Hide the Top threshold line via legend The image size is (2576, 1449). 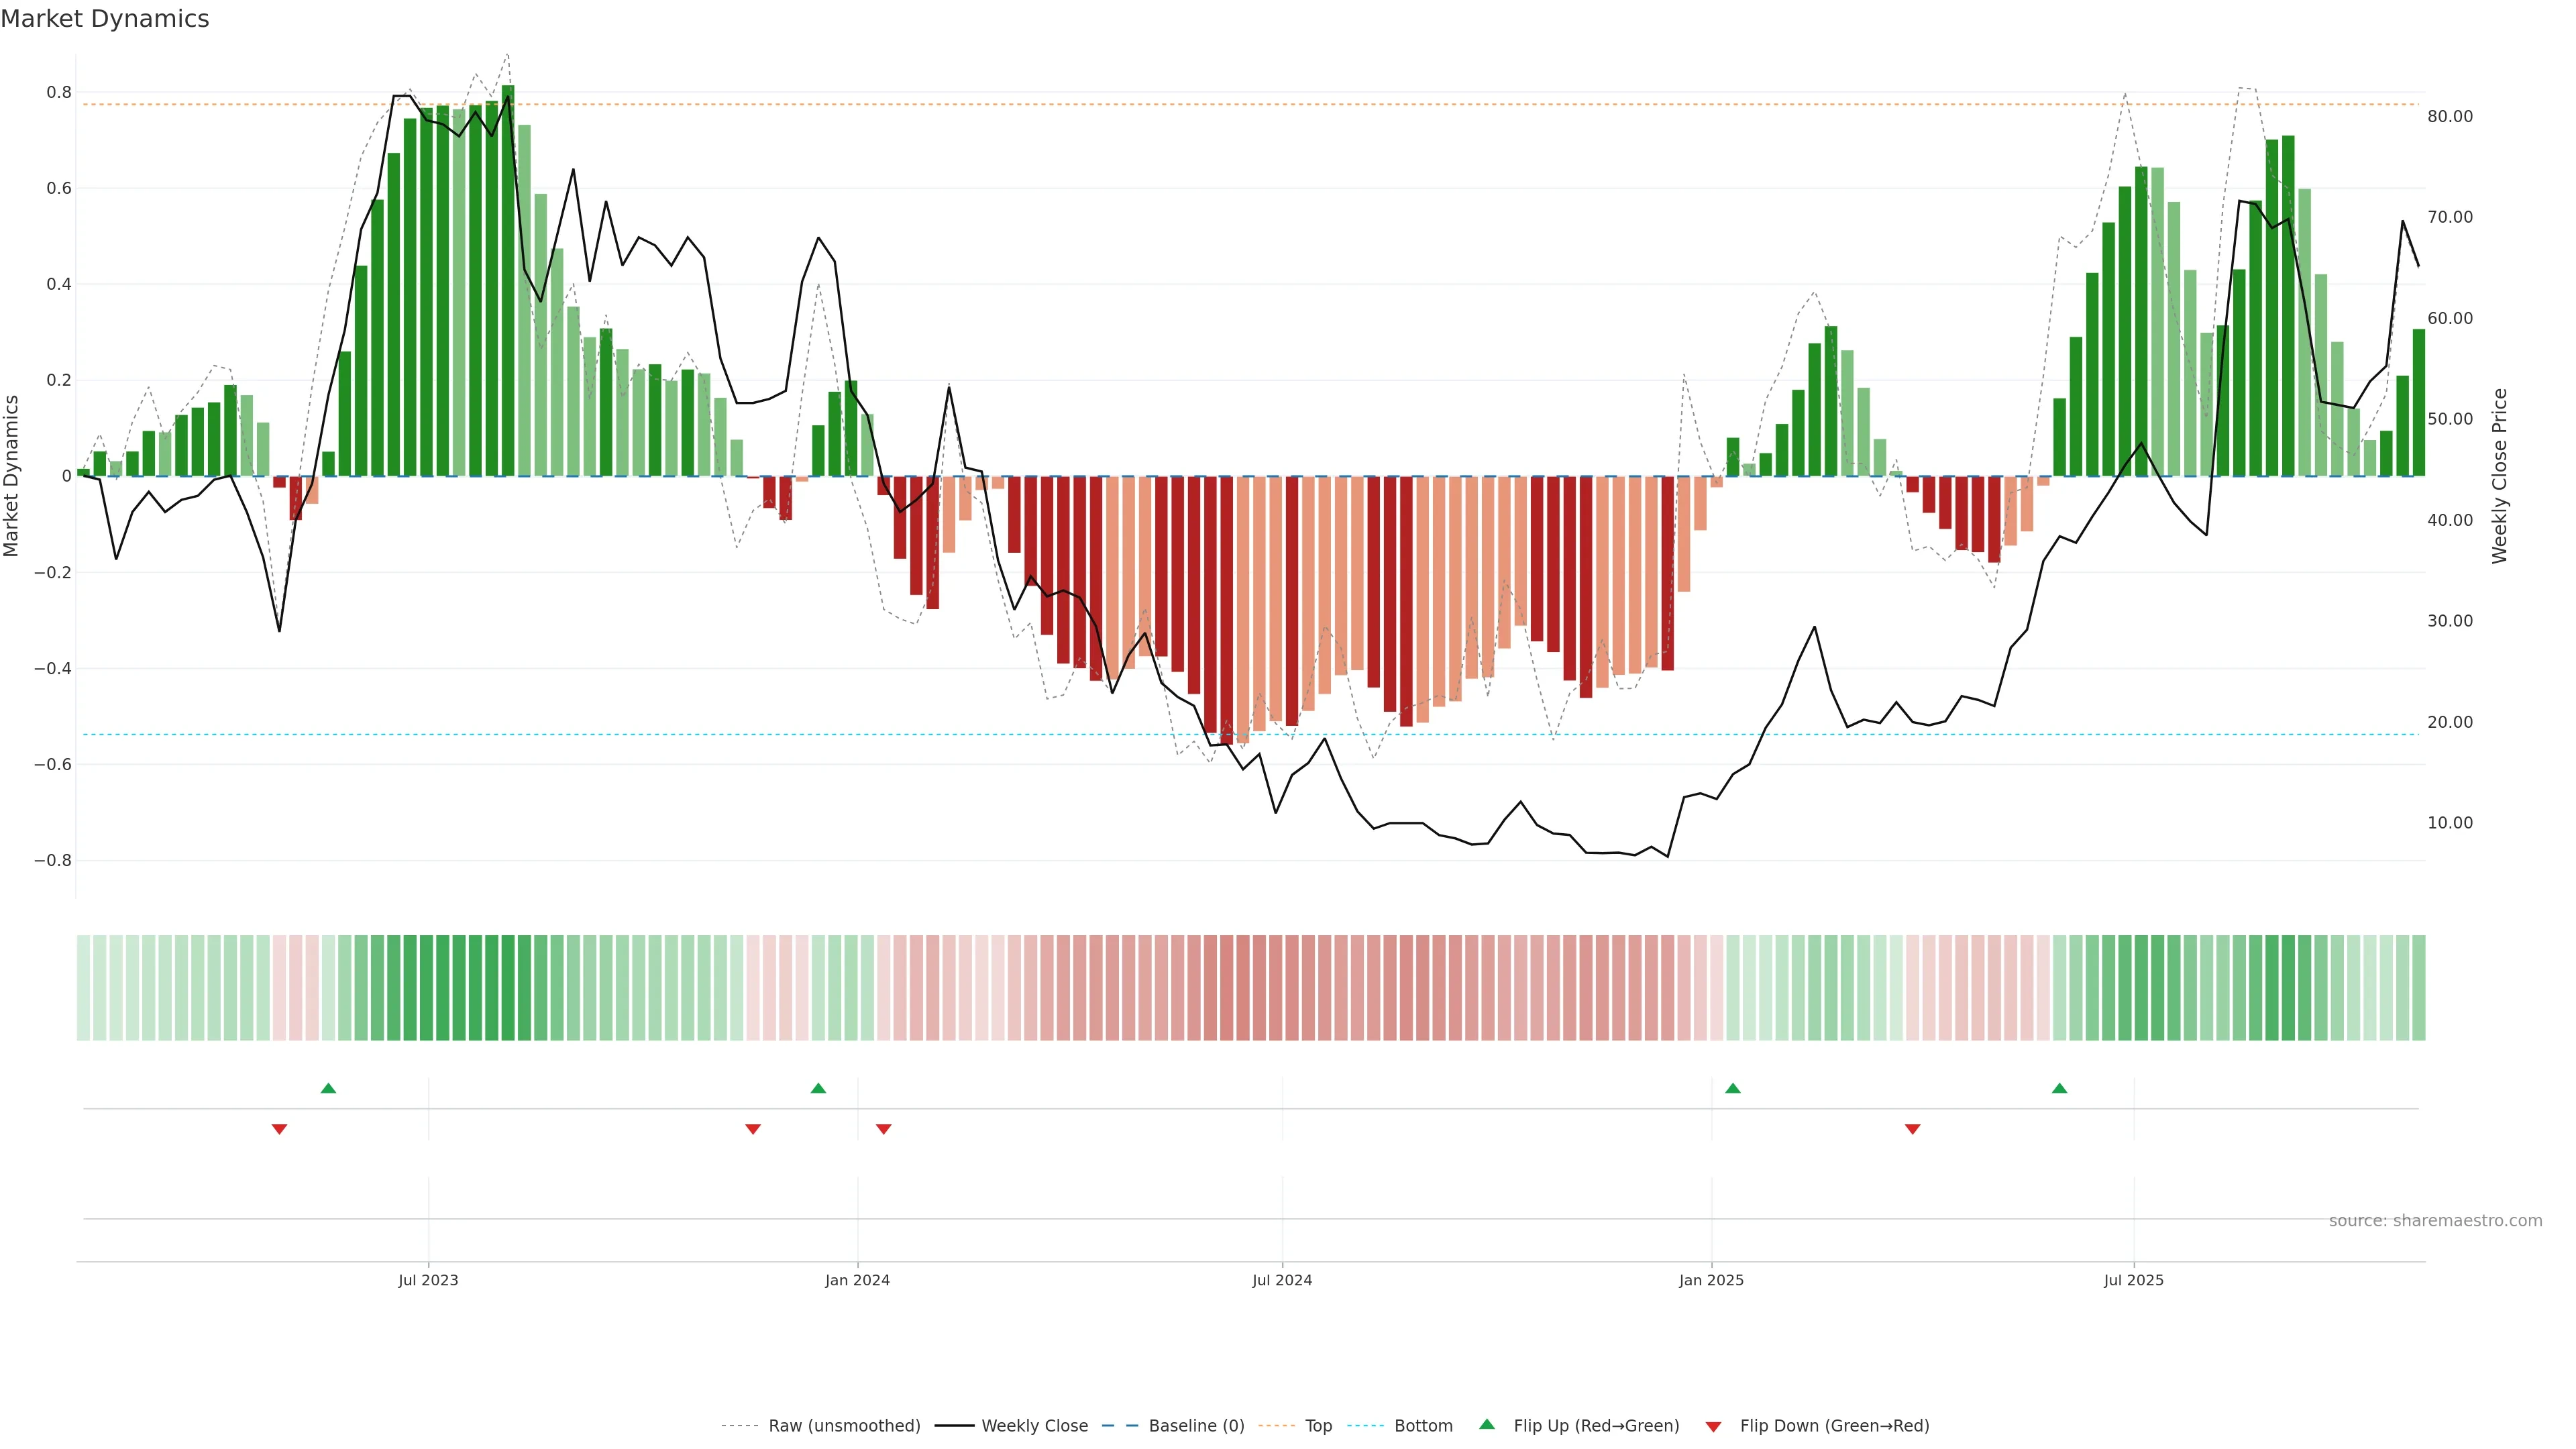(1318, 1426)
